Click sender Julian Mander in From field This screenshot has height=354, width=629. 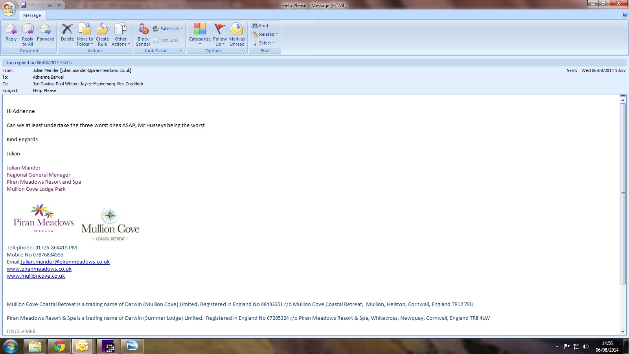click(82, 70)
